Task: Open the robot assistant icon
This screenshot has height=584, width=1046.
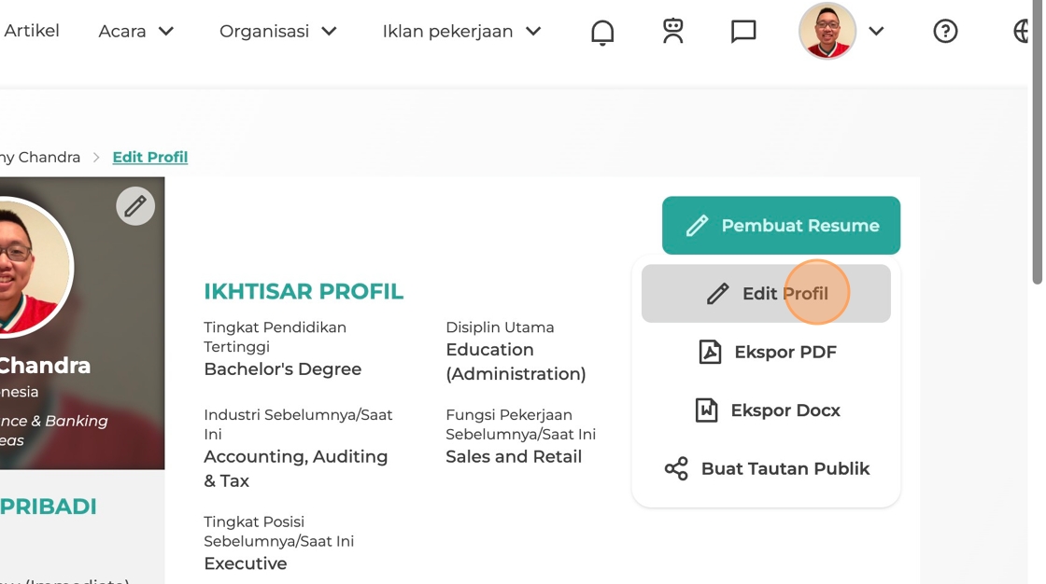Action: (673, 32)
